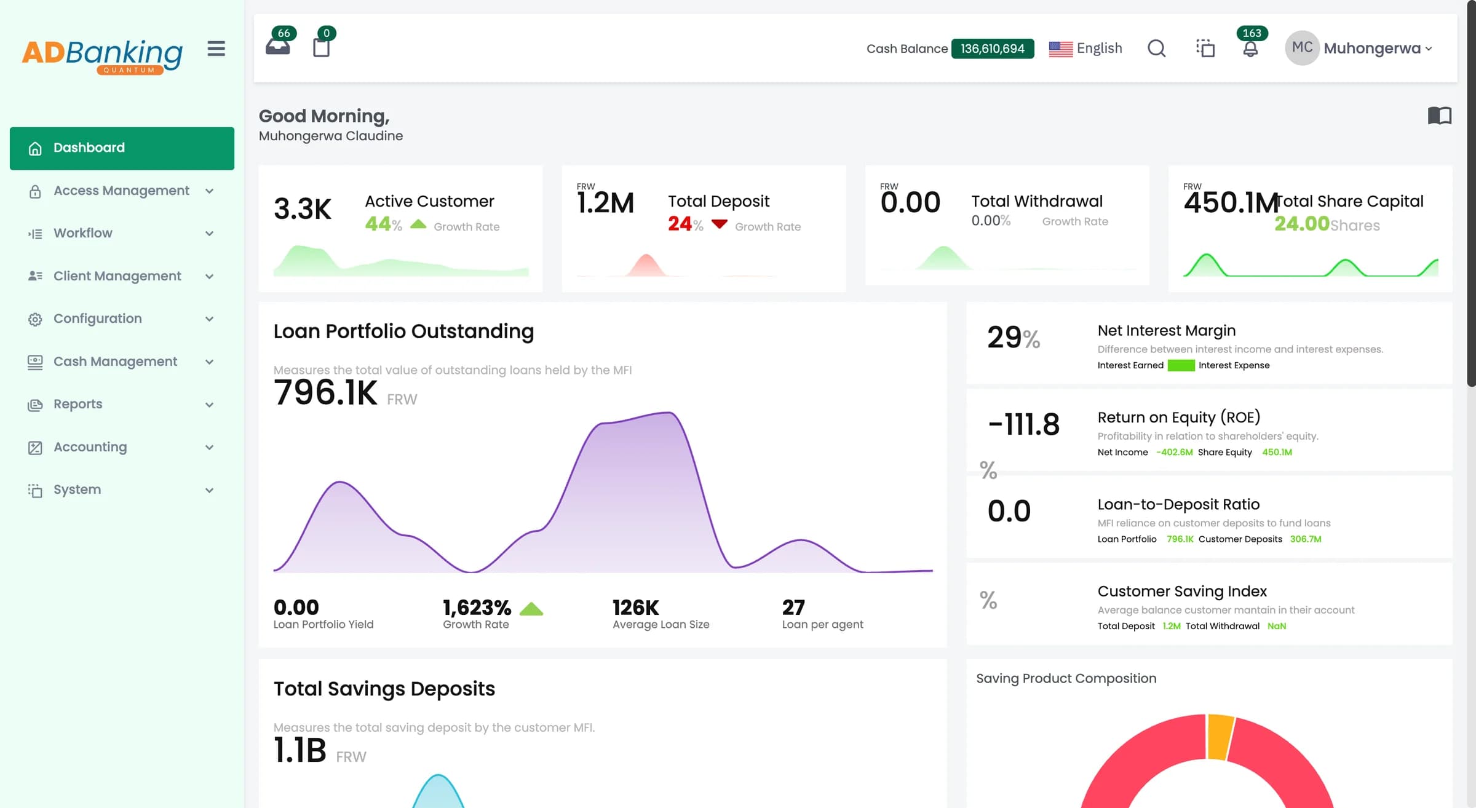Image resolution: width=1476 pixels, height=808 pixels.
Task: Open the inbox tray with 66 badge
Action: [x=278, y=47]
